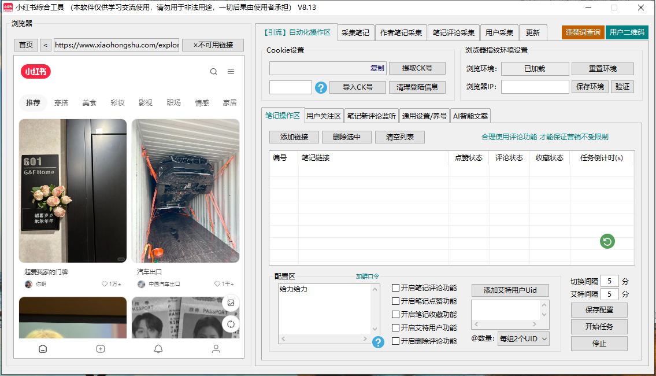Click the search magnifier icon in Xiaohongshu

[214, 72]
